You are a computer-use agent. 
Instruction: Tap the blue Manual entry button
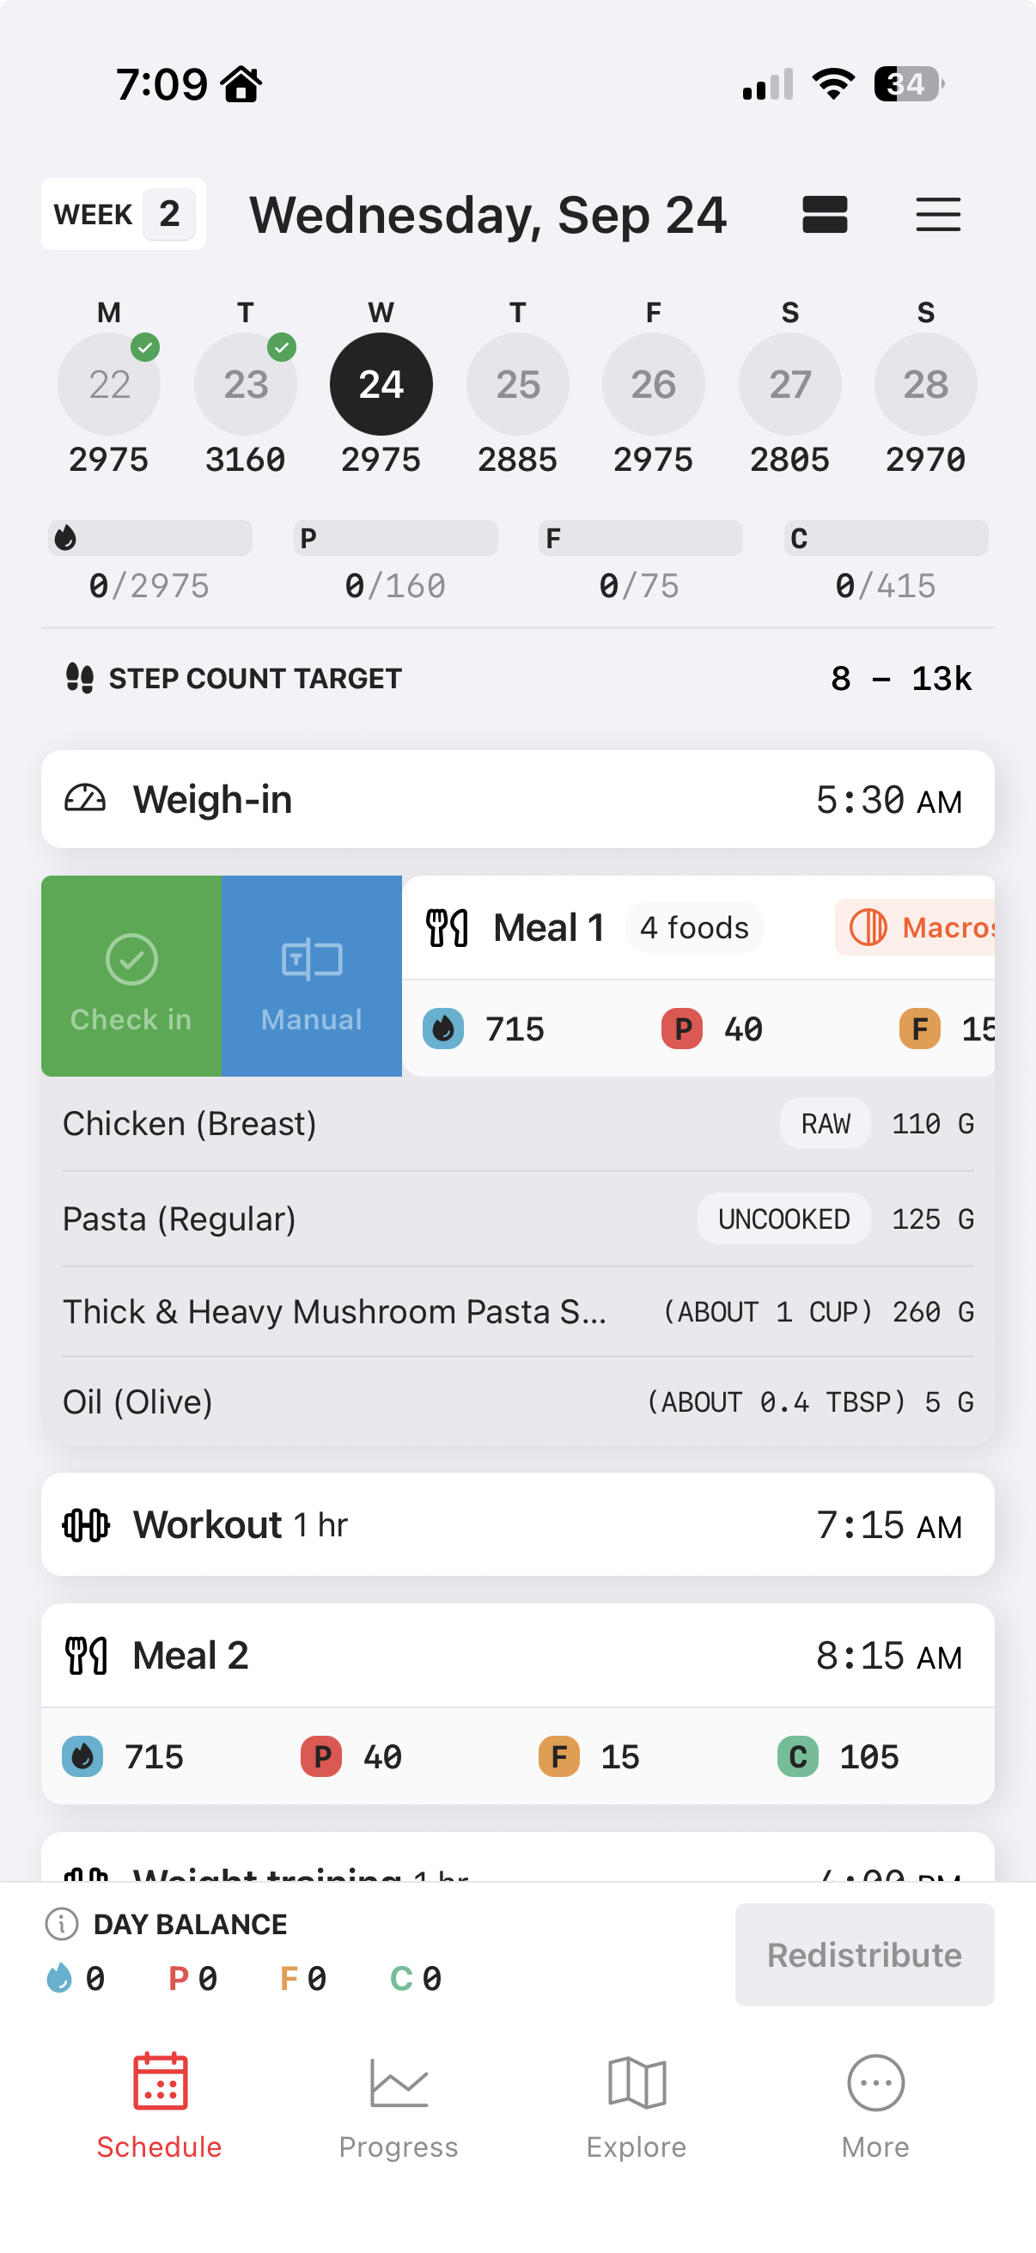311,976
